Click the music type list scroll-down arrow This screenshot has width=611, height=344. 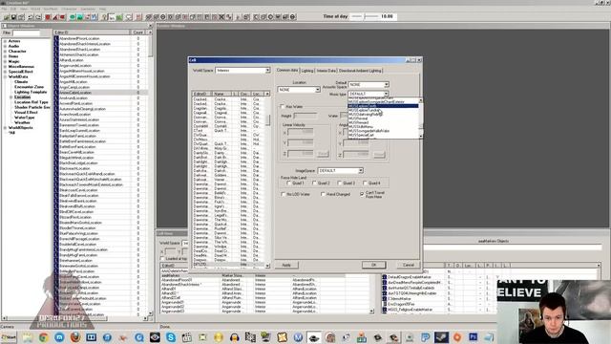(x=420, y=136)
